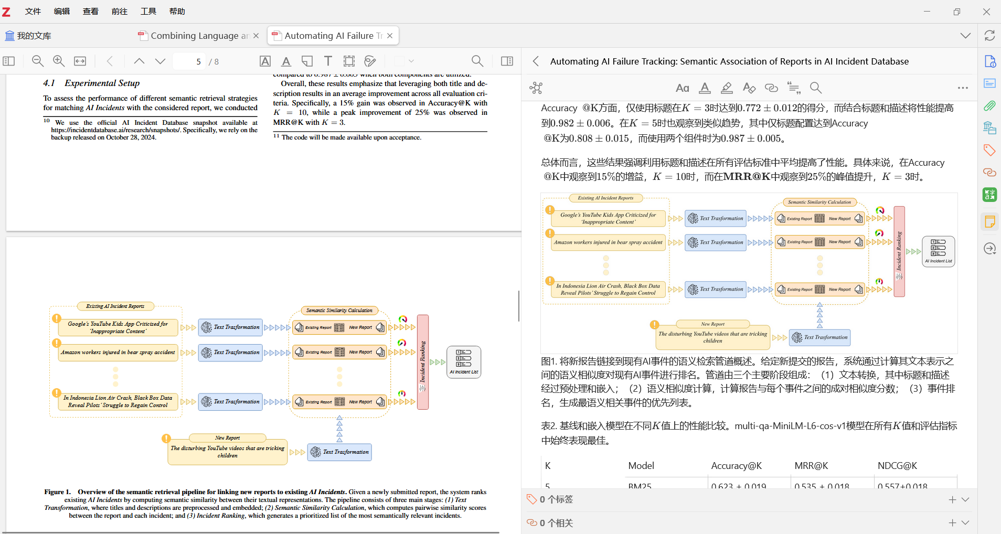
Task: Zoom out of the PDF page
Action: pyautogui.click(x=38, y=61)
